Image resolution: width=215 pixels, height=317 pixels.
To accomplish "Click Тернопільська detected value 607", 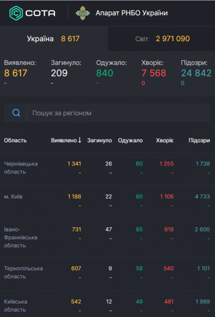I will 76,268.
